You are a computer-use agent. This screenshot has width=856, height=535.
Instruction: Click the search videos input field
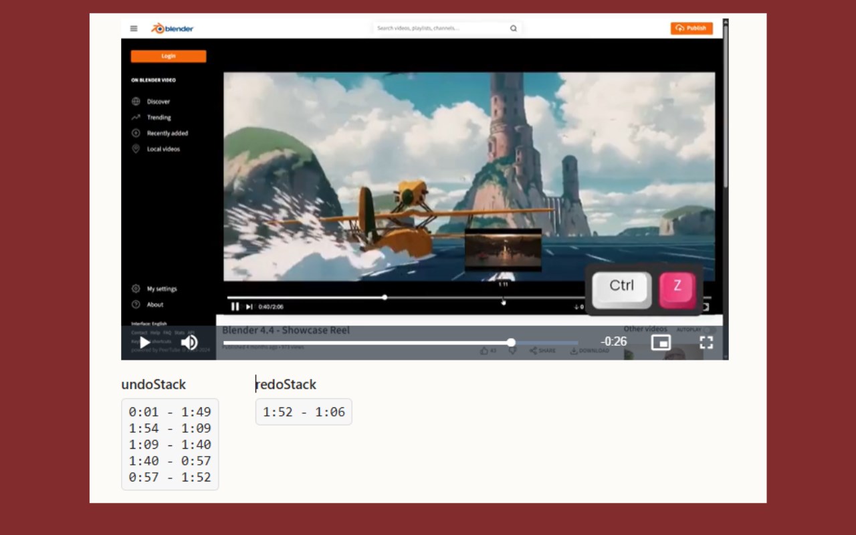441,29
